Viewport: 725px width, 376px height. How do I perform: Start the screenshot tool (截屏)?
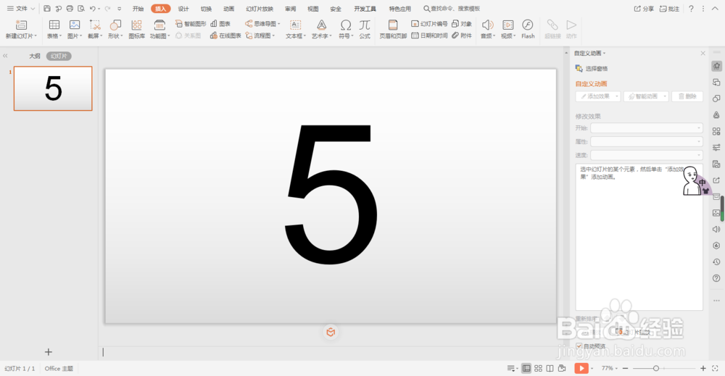click(x=95, y=29)
